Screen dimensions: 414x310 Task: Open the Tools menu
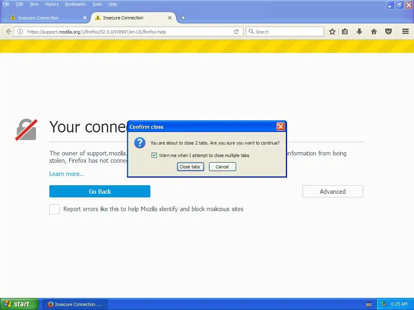[x=97, y=4]
